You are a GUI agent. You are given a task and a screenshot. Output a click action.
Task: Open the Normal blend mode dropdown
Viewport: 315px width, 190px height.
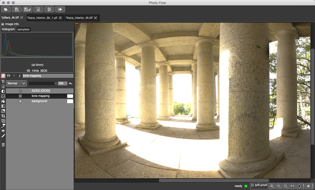[16, 84]
